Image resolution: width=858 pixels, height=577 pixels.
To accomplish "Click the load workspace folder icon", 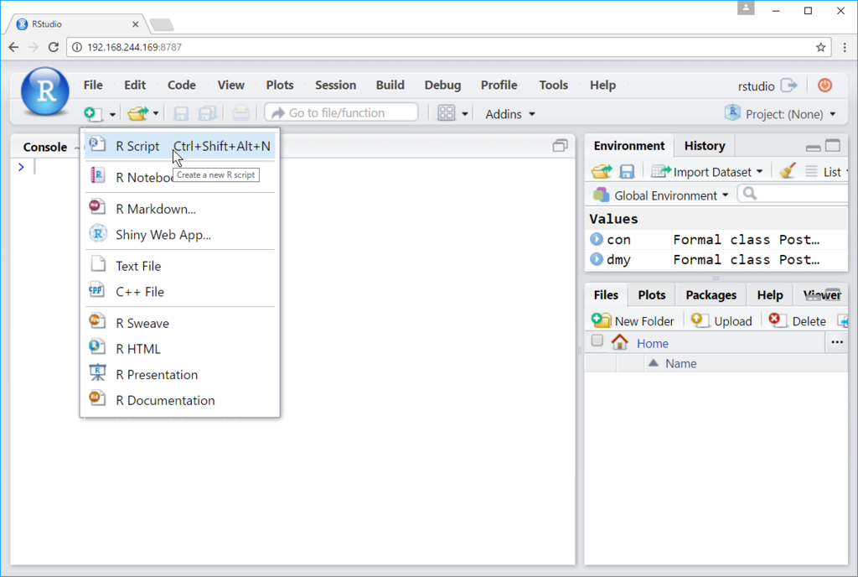I will pyautogui.click(x=602, y=171).
